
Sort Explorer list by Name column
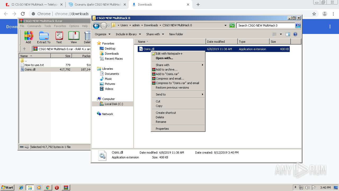pos(170,42)
